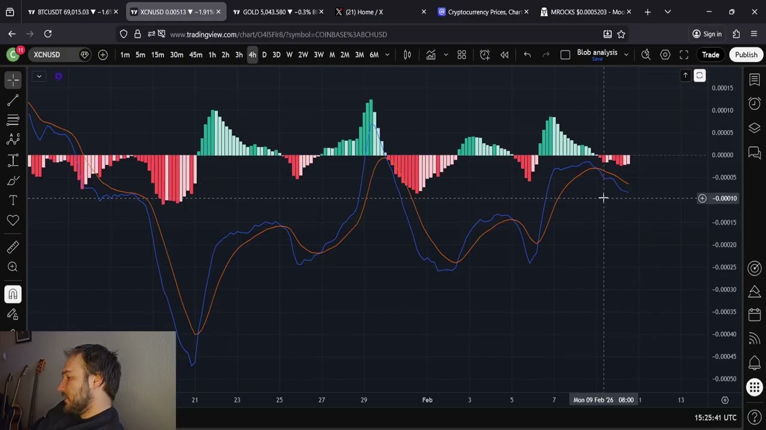766x430 pixels.
Task: Switch to the GOLD 5,043.580 tab
Action: tap(279, 12)
